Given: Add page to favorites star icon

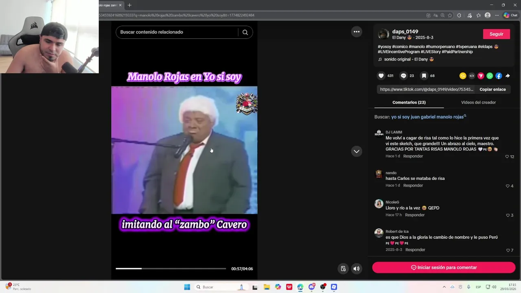Looking at the screenshot, I should 450,15.
